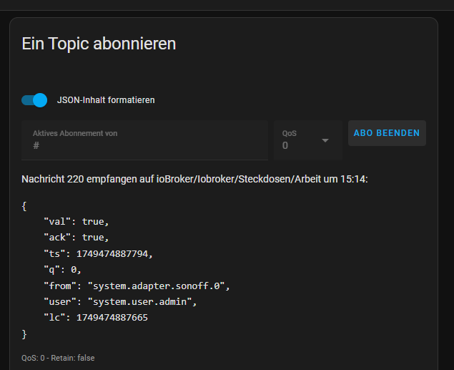
Task: Open the QoS dropdown
Action: [x=306, y=140]
